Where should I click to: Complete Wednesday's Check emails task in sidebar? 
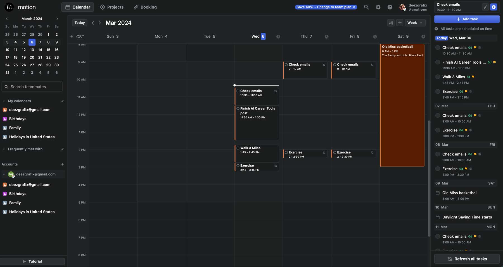pos(438,48)
